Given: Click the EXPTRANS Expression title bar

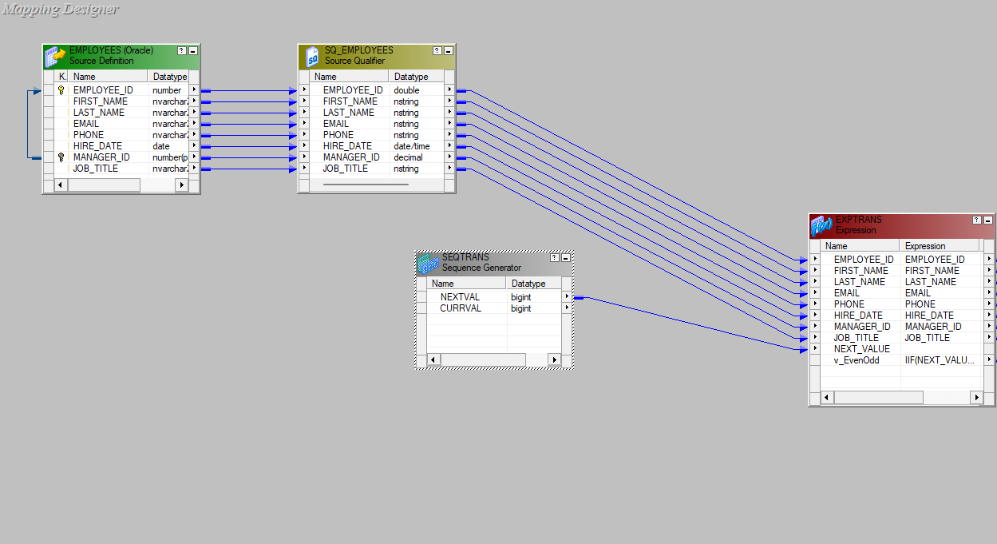Looking at the screenshot, I should pos(902,224).
